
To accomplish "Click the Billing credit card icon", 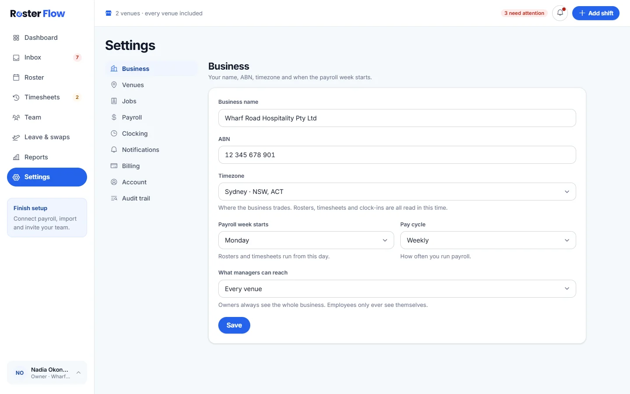I will tap(114, 166).
